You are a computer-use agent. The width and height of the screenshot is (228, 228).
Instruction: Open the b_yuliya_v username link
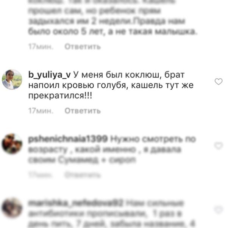coord(50,75)
